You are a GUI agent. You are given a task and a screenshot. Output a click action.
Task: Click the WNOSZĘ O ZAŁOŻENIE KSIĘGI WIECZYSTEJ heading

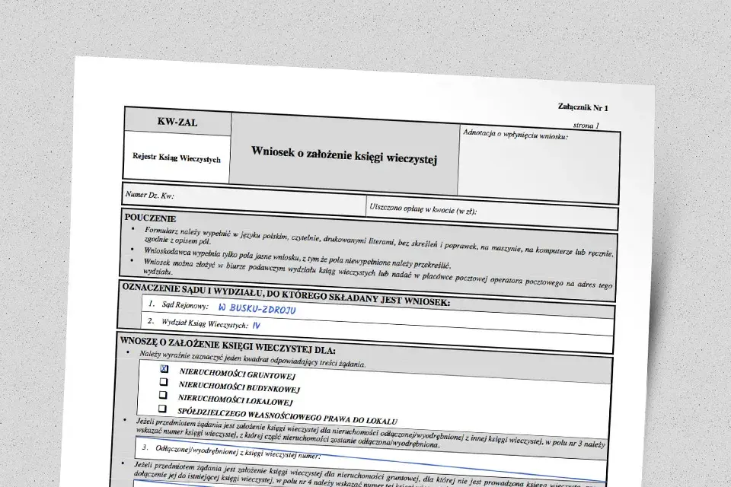pyautogui.click(x=228, y=345)
